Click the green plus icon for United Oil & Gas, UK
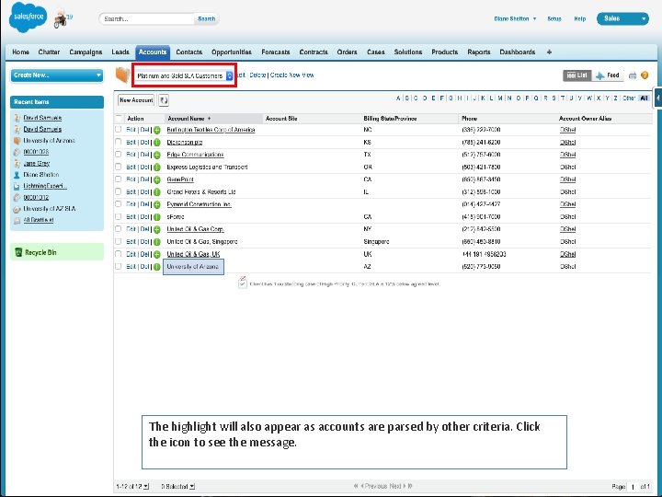The image size is (662, 497). [x=157, y=254]
